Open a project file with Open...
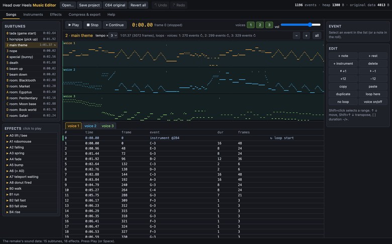392x244 pixels. [x=68, y=5]
